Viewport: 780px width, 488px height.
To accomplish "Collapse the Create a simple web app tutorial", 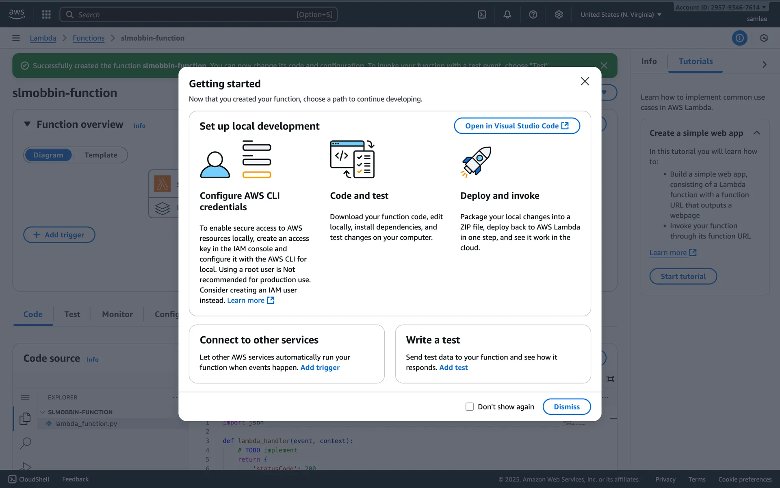I will [756, 133].
